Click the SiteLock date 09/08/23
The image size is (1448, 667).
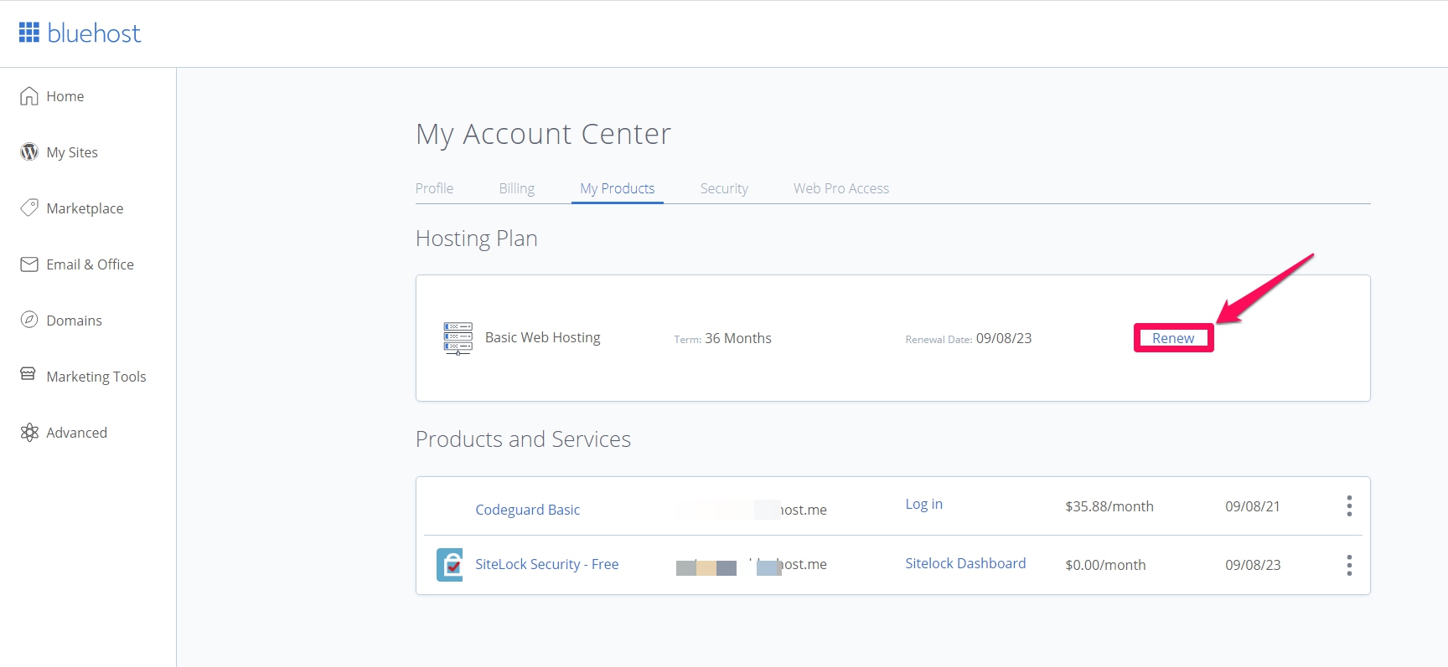point(1253,565)
